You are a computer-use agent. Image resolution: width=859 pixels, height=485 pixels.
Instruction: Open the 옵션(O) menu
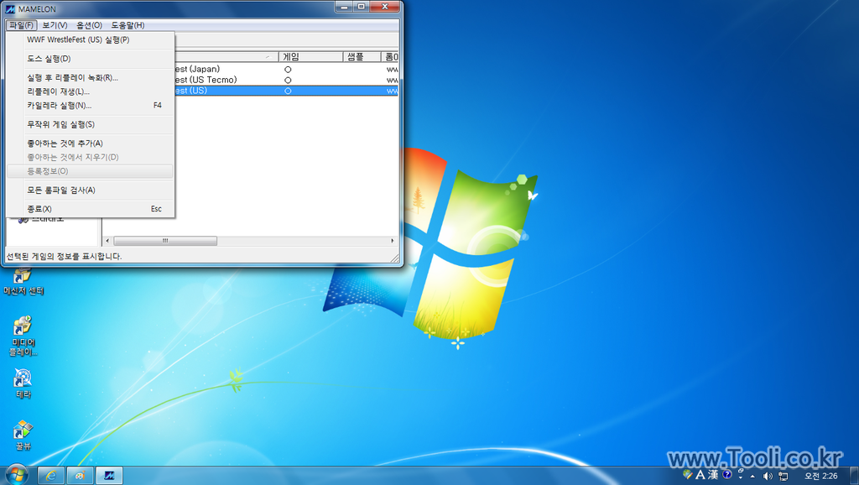(89, 25)
